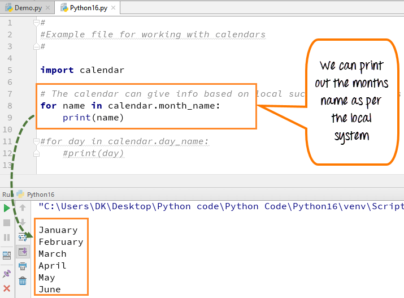Click fold marker at line 3

(x=36, y=46)
